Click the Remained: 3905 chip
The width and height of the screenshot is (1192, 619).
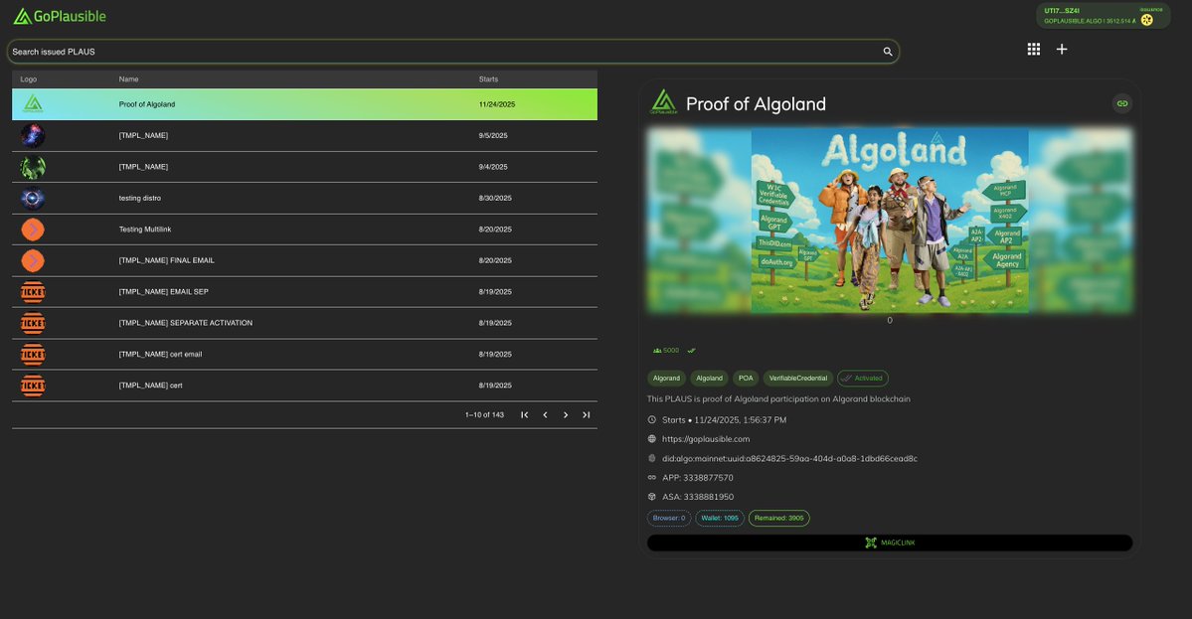point(779,518)
